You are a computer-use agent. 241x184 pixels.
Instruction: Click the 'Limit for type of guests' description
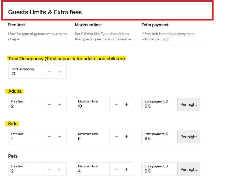click(x=37, y=37)
